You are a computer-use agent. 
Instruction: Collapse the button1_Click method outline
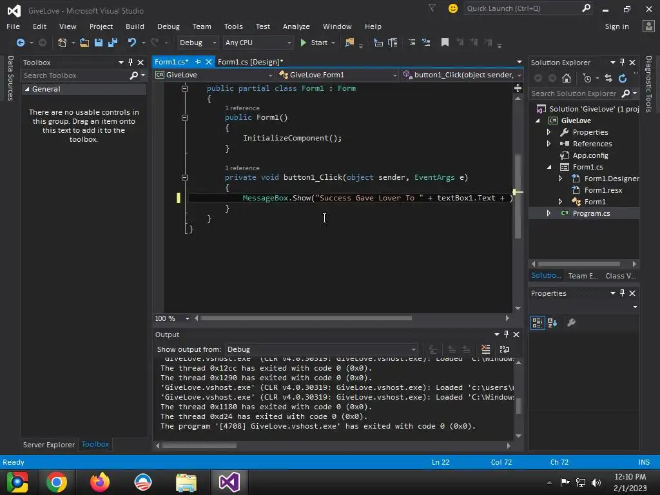tap(184, 178)
